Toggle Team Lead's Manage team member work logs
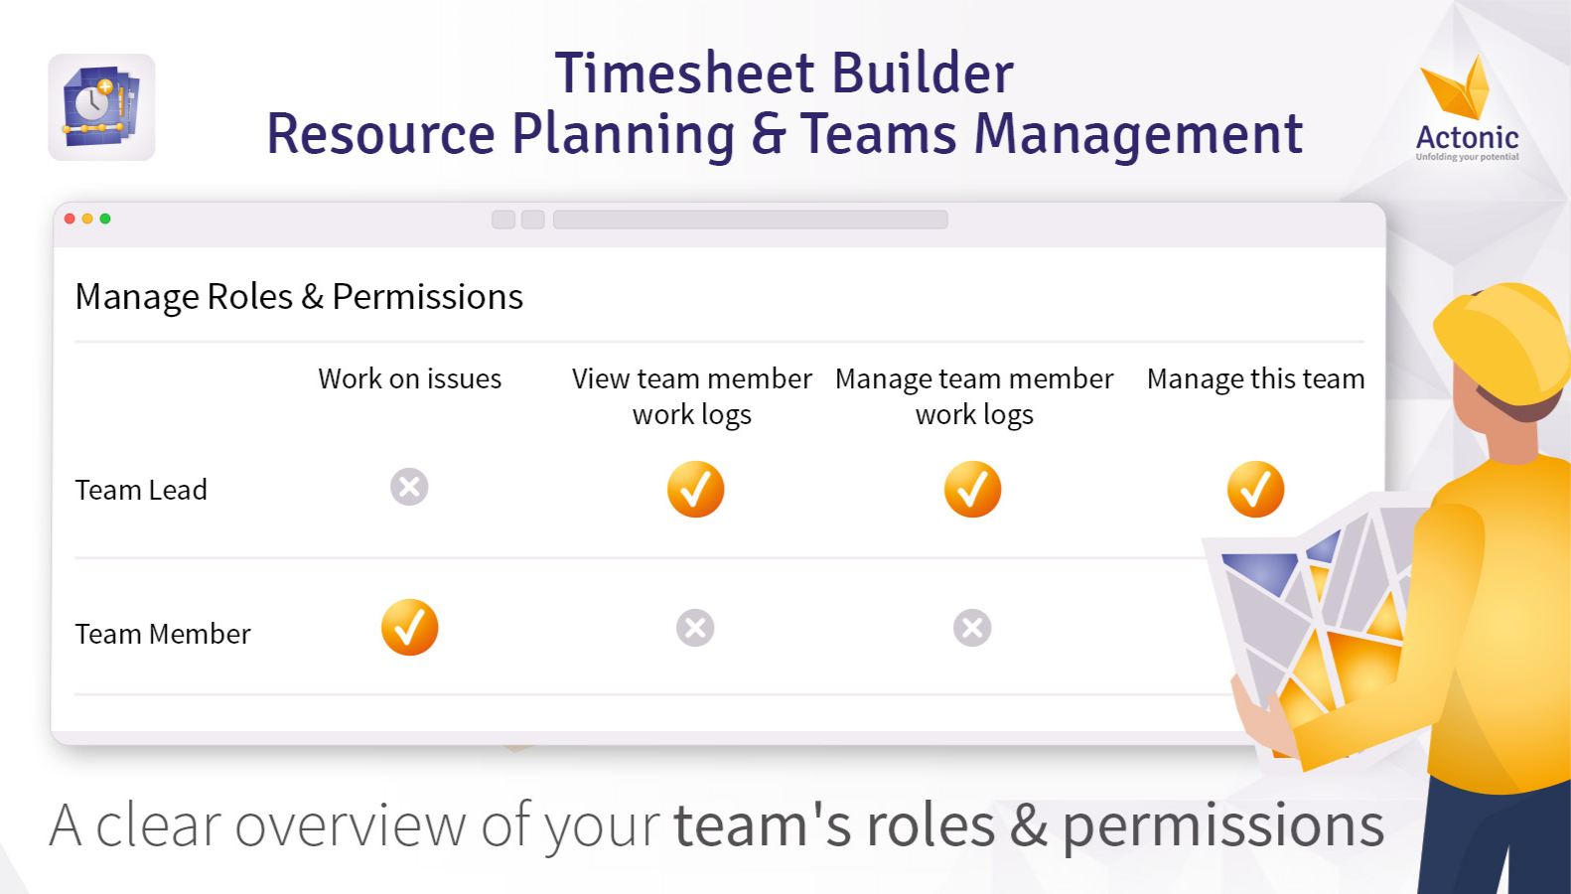Screen dimensions: 1571x894 972,489
